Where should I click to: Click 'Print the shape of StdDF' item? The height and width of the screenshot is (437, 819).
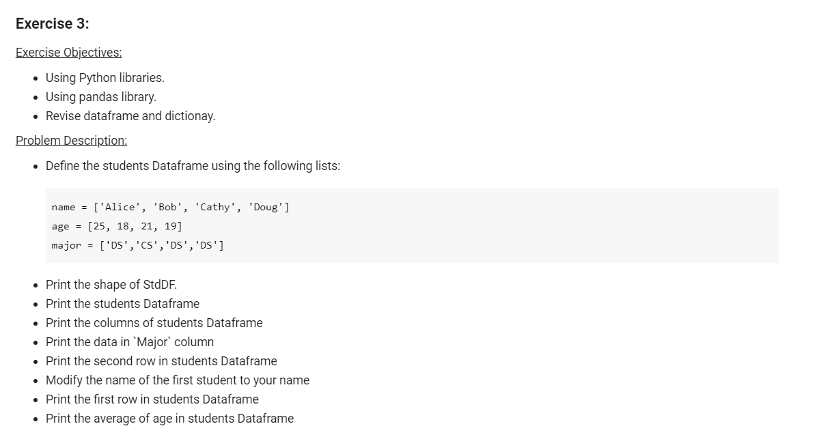click(x=111, y=285)
